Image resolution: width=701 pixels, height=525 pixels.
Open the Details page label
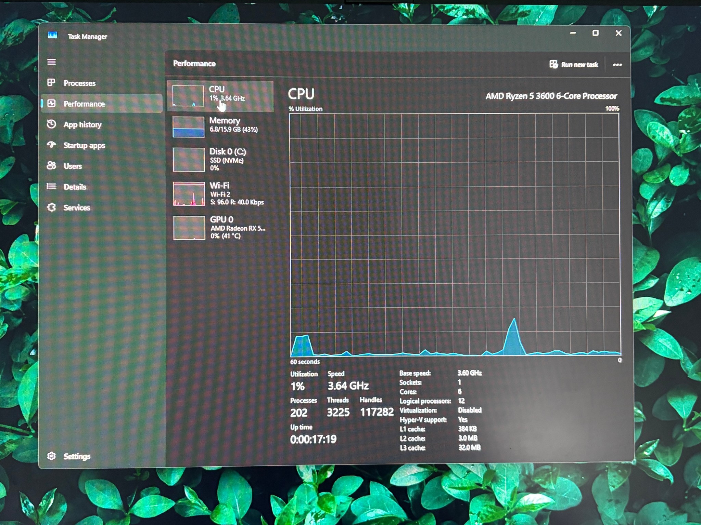click(x=75, y=187)
